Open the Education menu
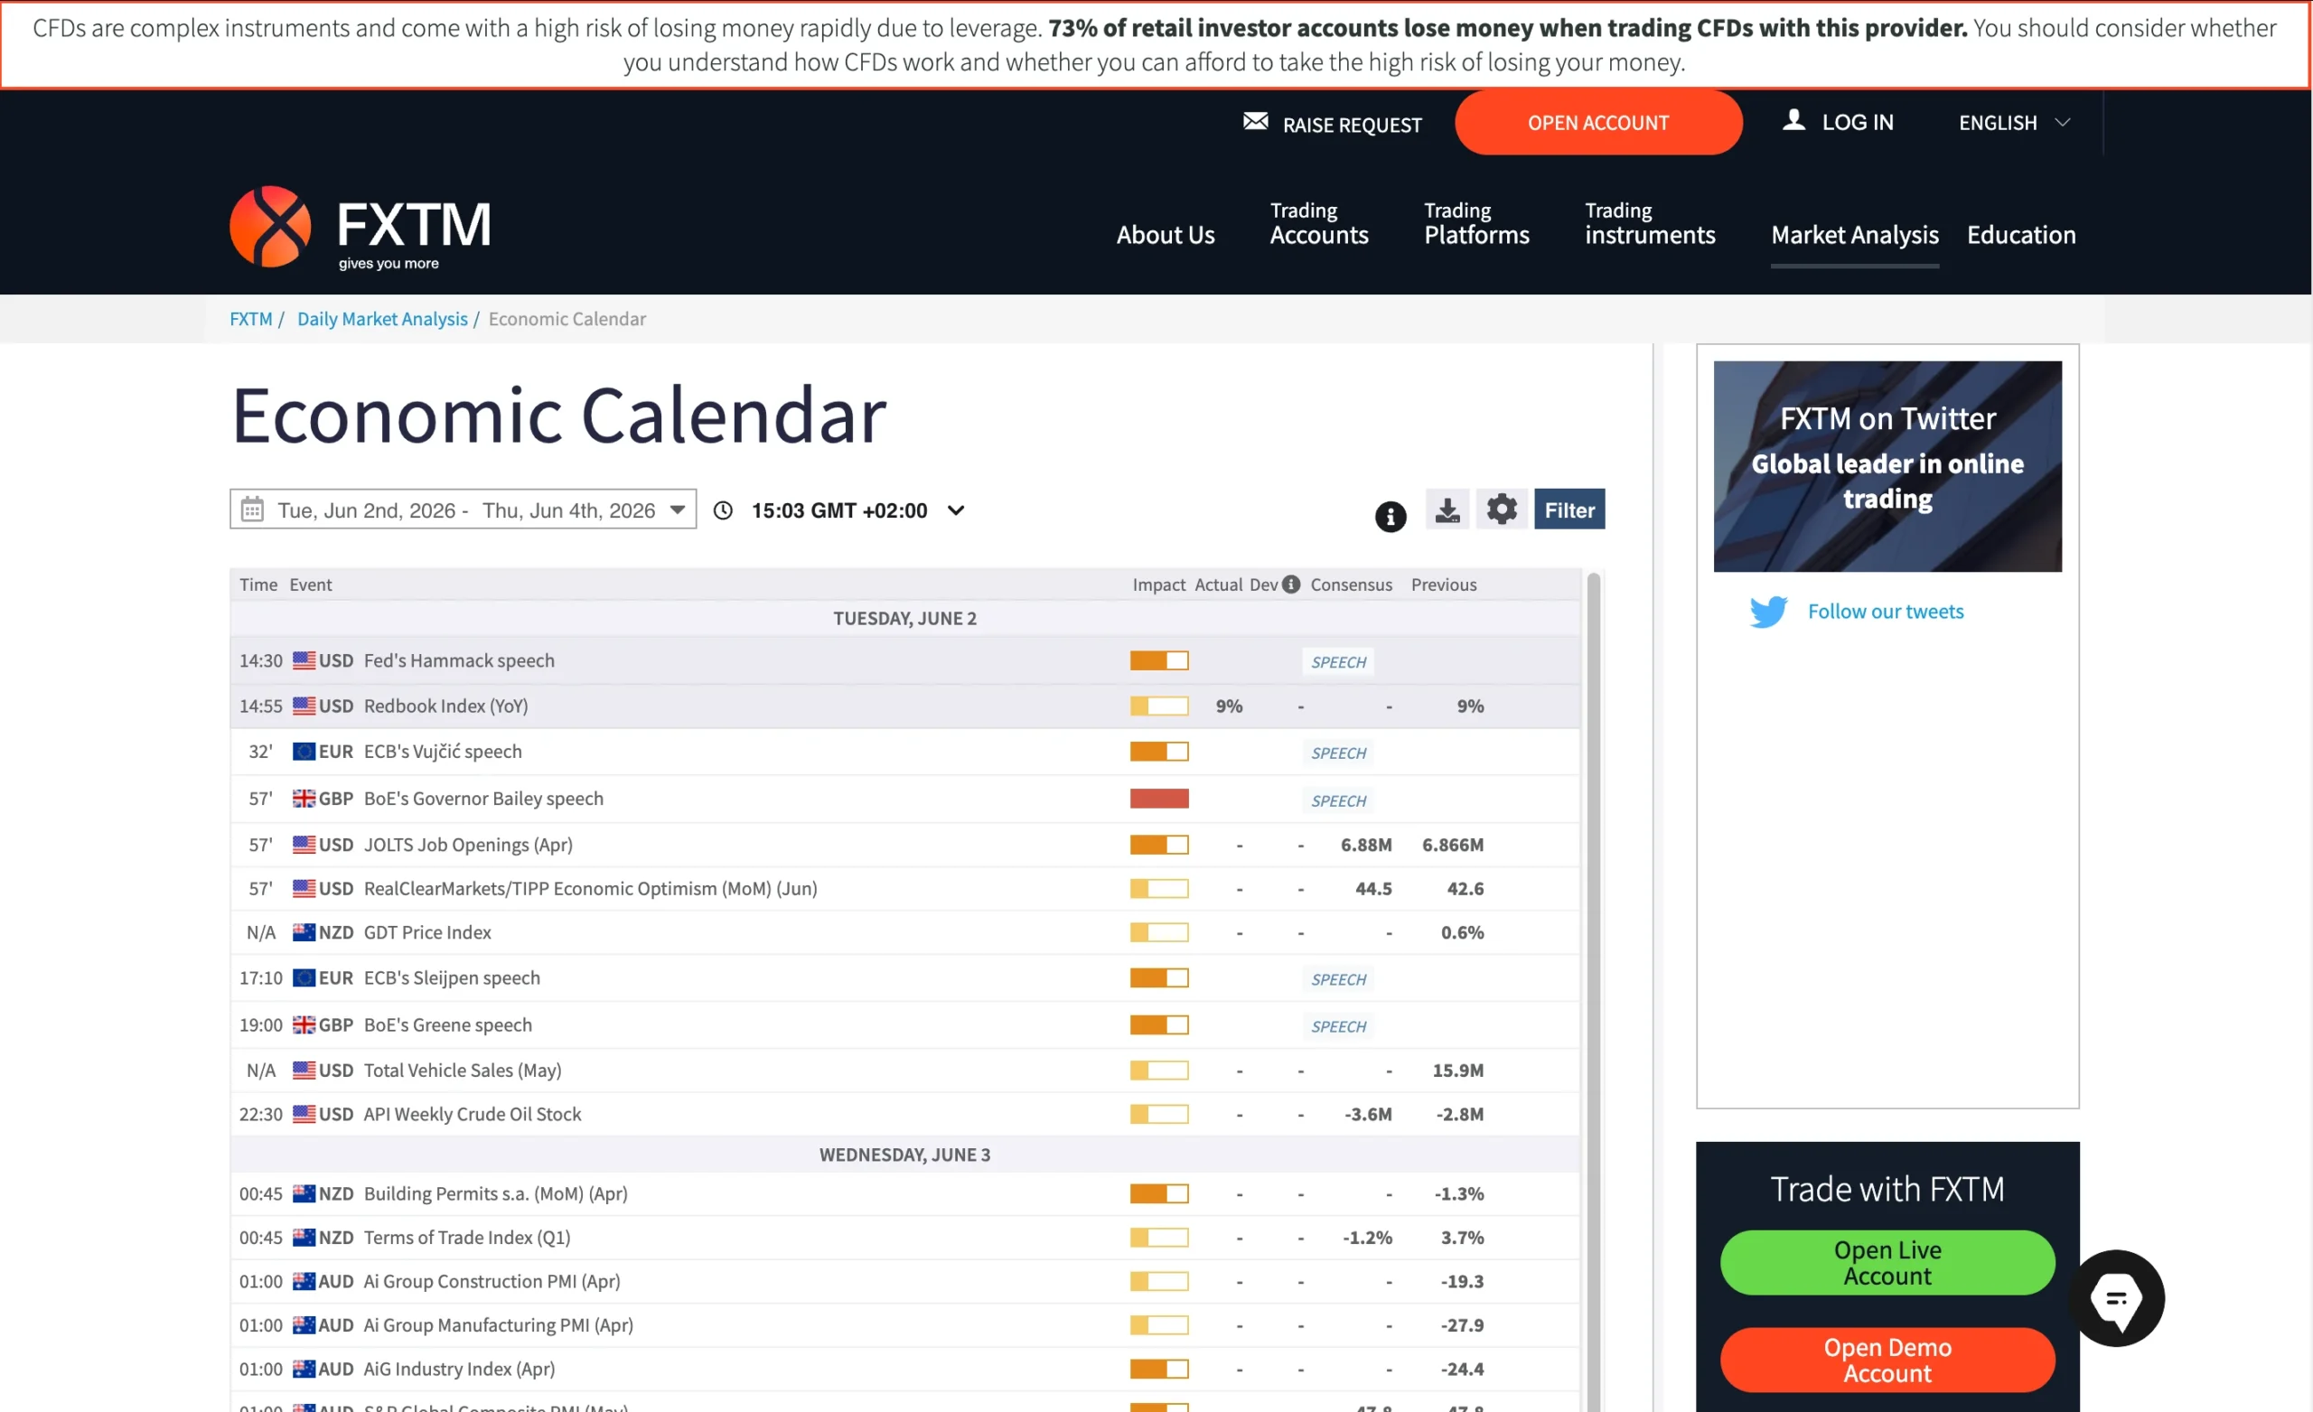This screenshot has width=2313, height=1412. pos(2021,235)
